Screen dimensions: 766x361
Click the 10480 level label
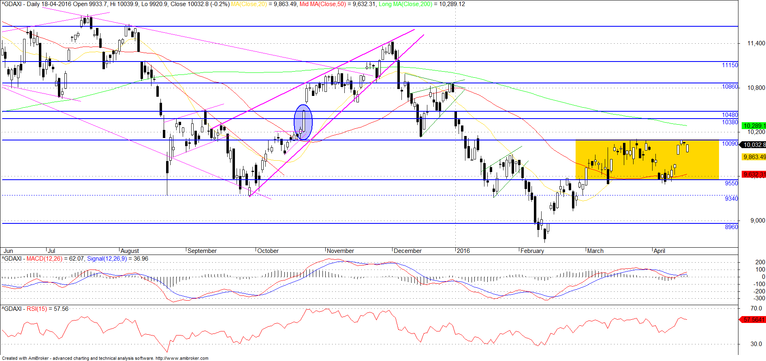(730, 115)
